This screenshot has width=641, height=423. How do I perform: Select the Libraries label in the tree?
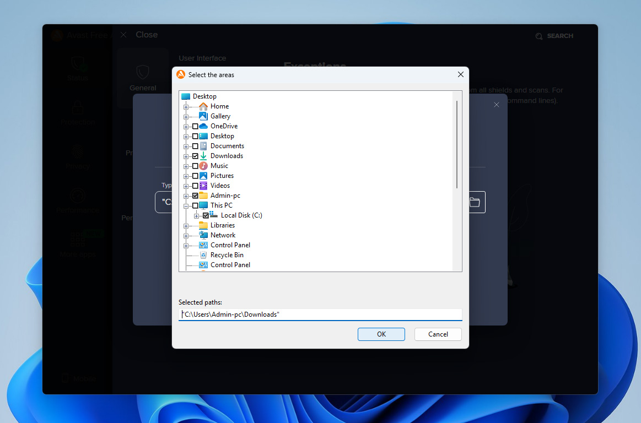coord(222,225)
